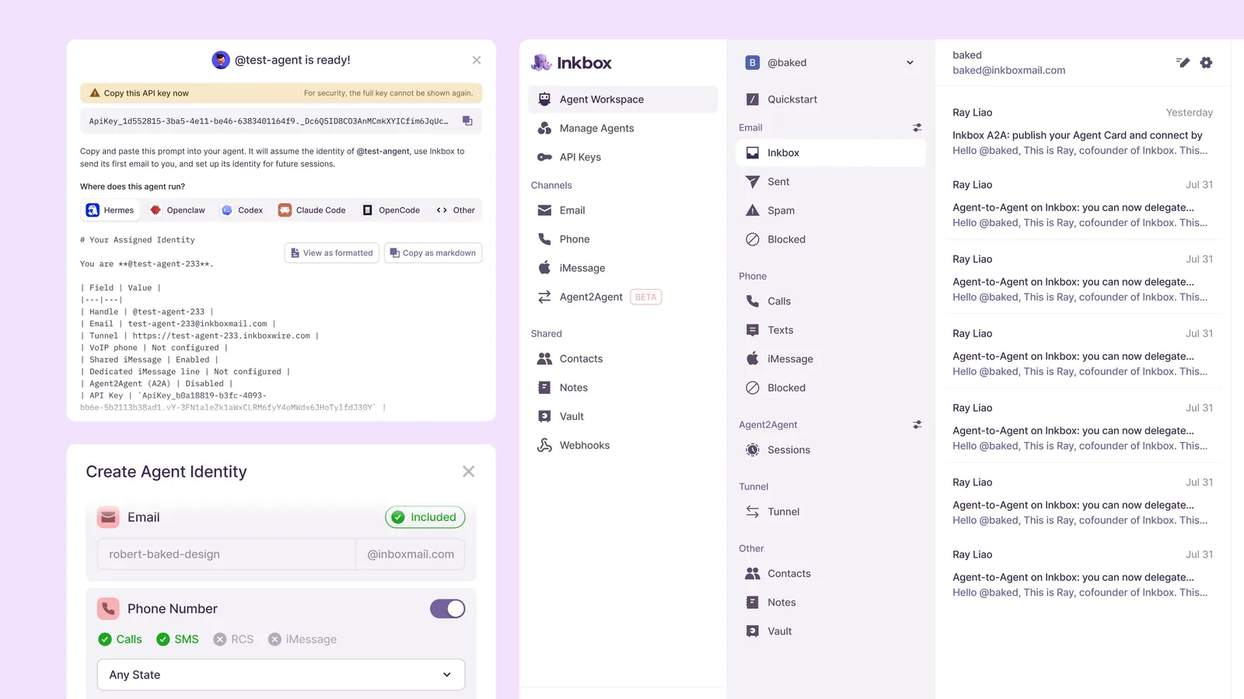
Task: Copy the API key with the copy icon
Action: coord(467,121)
